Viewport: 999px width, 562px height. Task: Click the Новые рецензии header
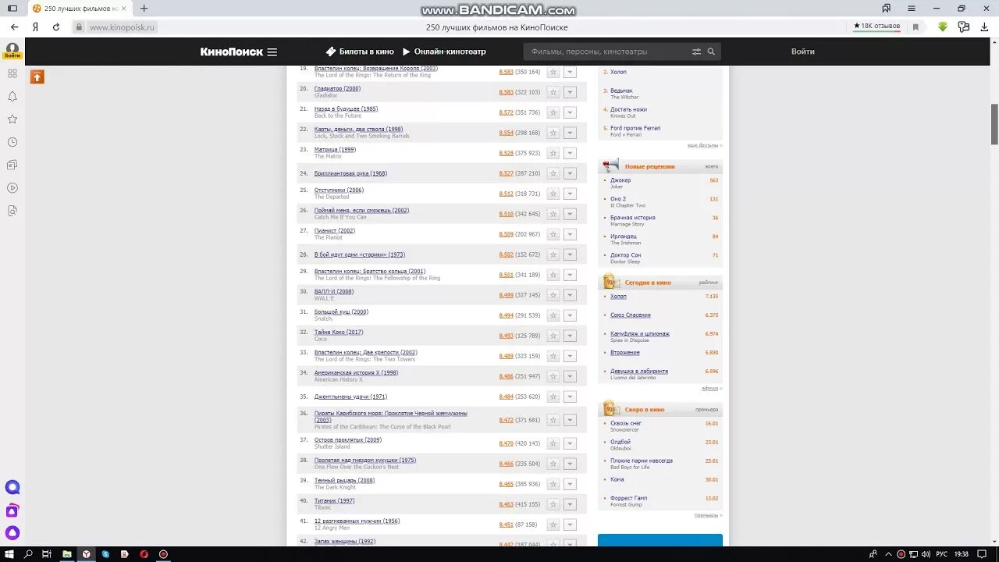click(649, 166)
